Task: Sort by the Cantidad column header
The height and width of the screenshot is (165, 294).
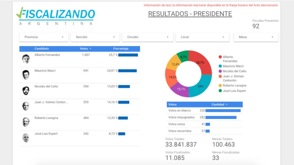Action: [x=219, y=105]
